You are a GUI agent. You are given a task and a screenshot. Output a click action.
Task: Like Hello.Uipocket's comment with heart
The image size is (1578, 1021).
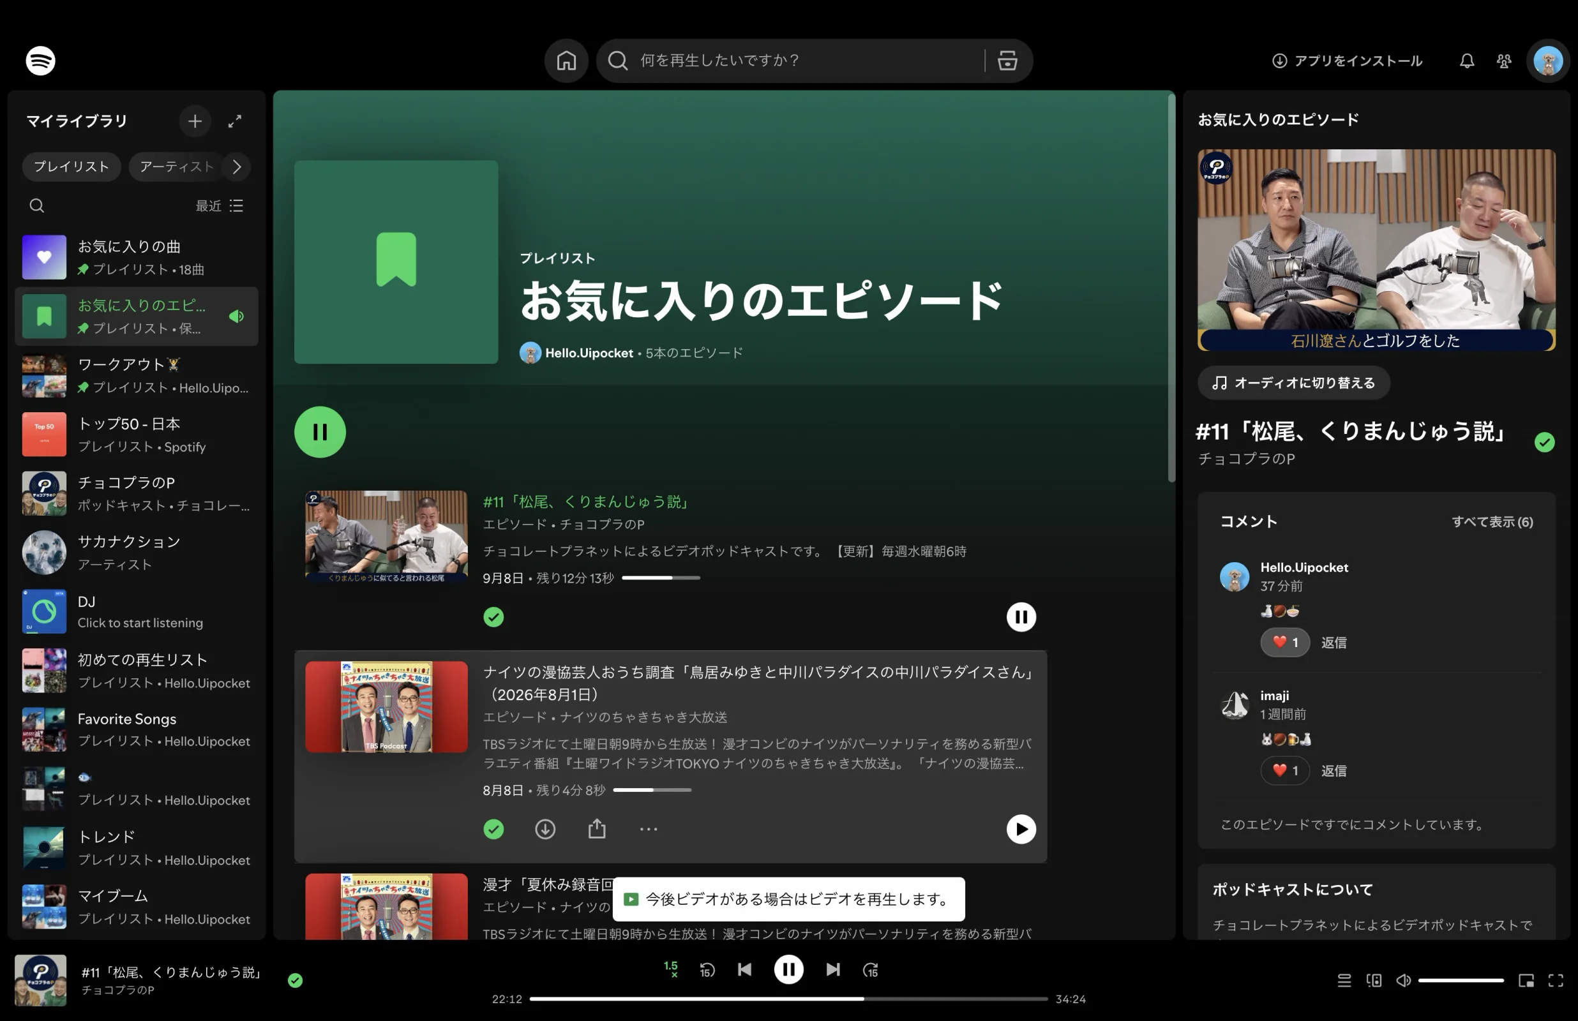click(1284, 643)
